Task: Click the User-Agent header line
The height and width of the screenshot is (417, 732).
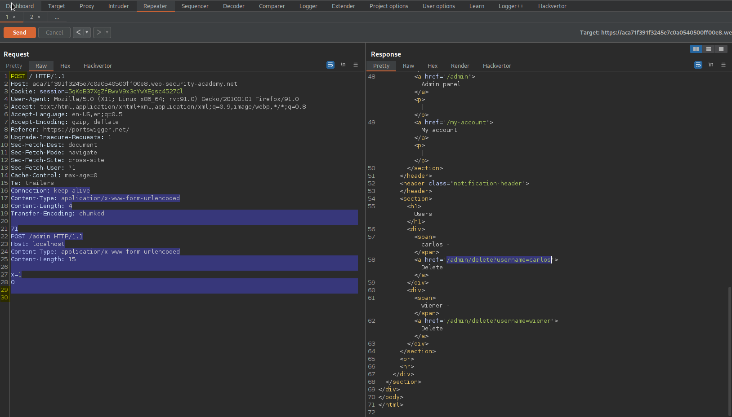Action: [x=155, y=99]
